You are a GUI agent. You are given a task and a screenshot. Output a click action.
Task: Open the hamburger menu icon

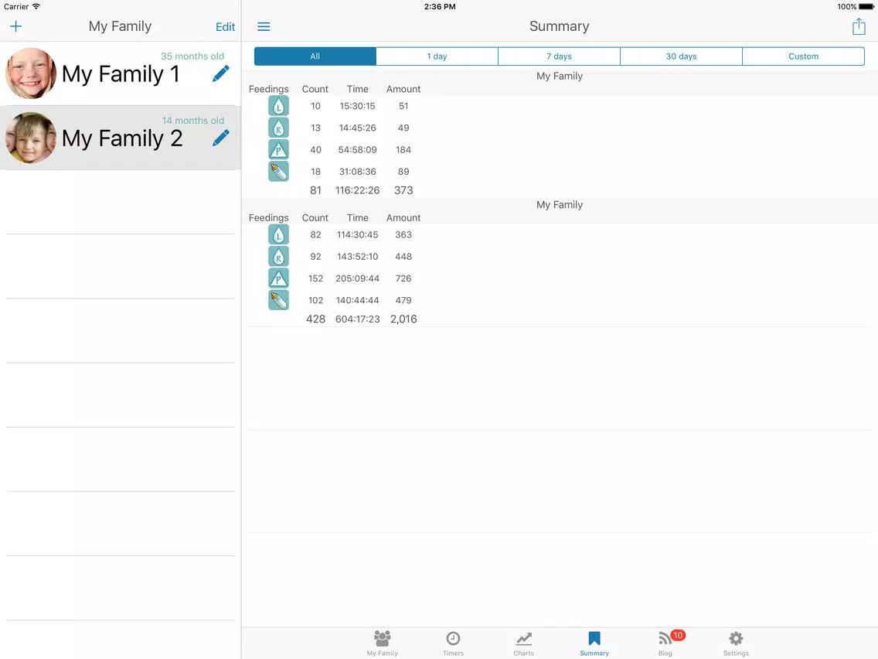coord(264,26)
